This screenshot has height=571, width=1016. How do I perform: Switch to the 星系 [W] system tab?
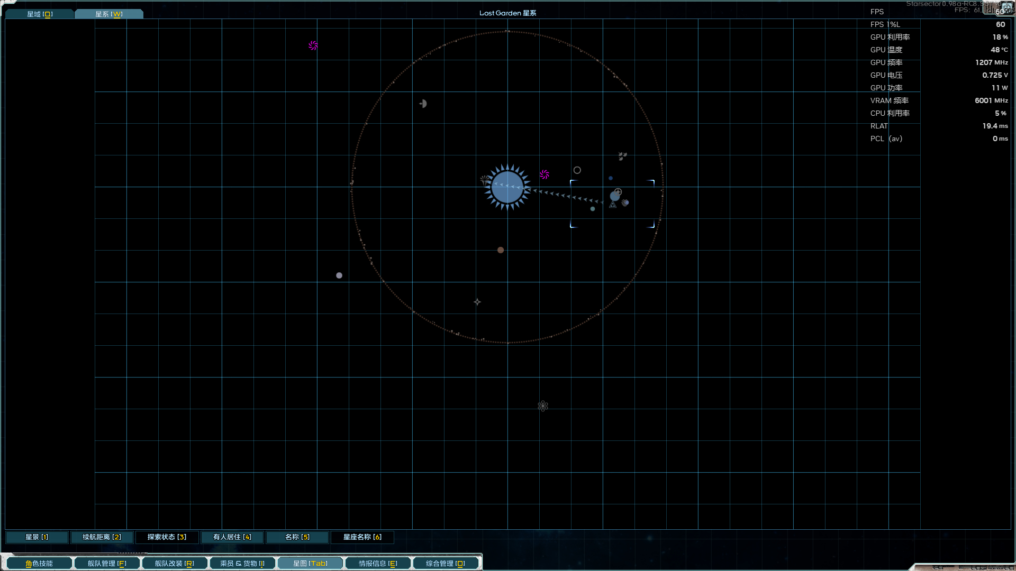[108, 14]
